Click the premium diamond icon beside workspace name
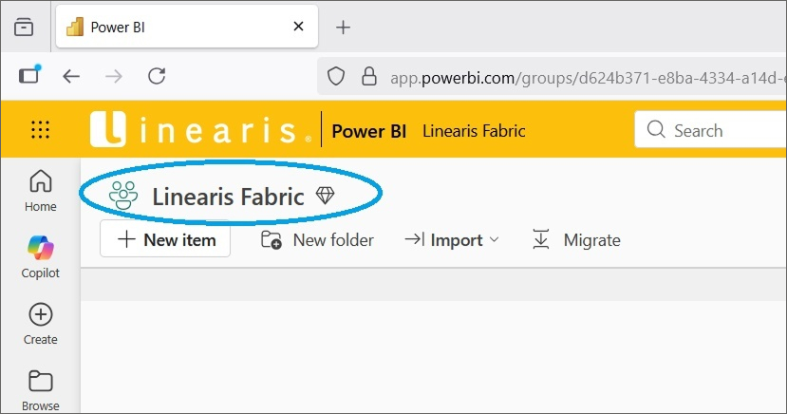The height and width of the screenshot is (414, 787). pyautogui.click(x=326, y=196)
